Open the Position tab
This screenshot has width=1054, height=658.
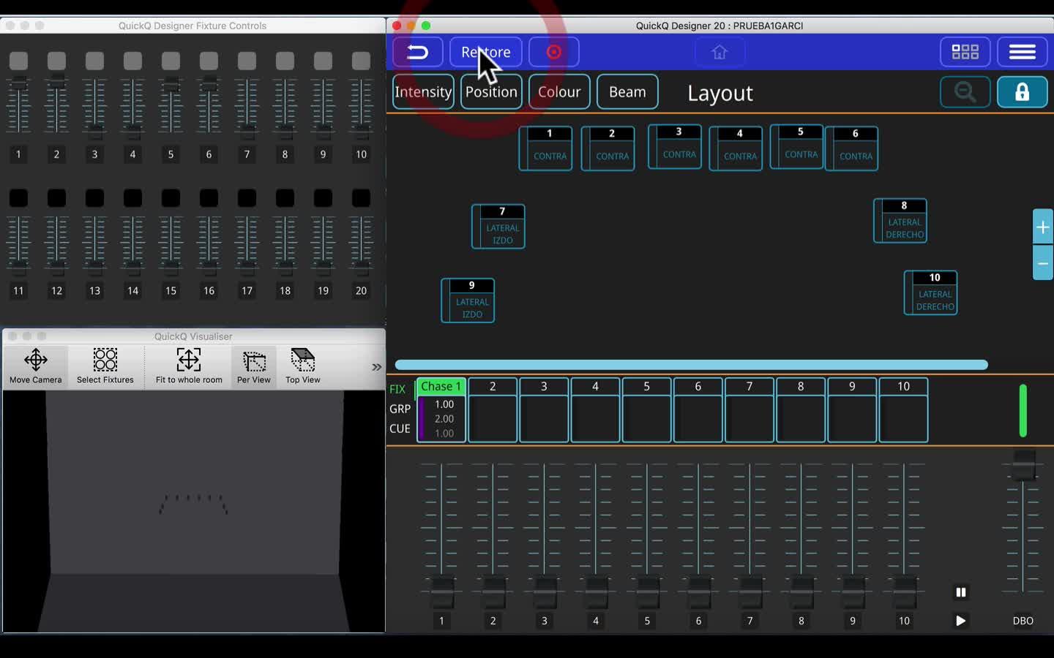[x=491, y=92]
